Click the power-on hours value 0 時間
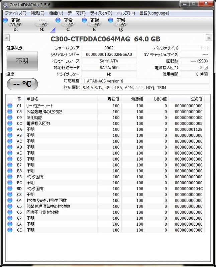Screen dimensions: 216x267 (x=195, y=74)
